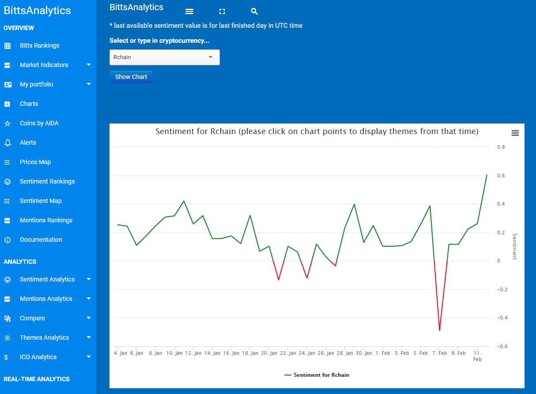This screenshot has width=536, height=394.
Task: Click the vertical Sentiment axis title
Action: [514, 246]
